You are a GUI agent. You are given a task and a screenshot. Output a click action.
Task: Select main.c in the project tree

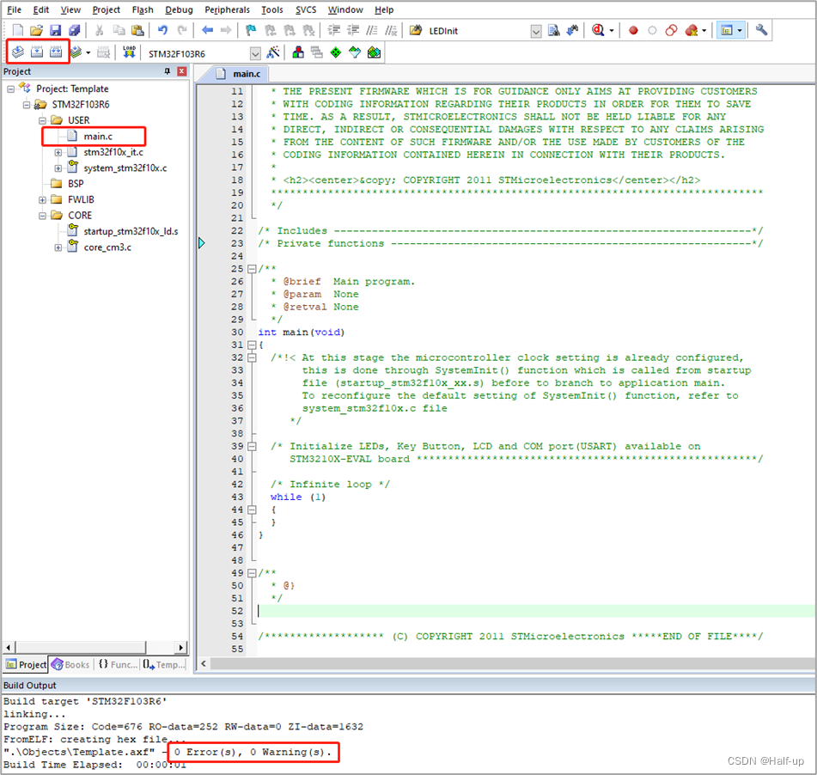[98, 137]
